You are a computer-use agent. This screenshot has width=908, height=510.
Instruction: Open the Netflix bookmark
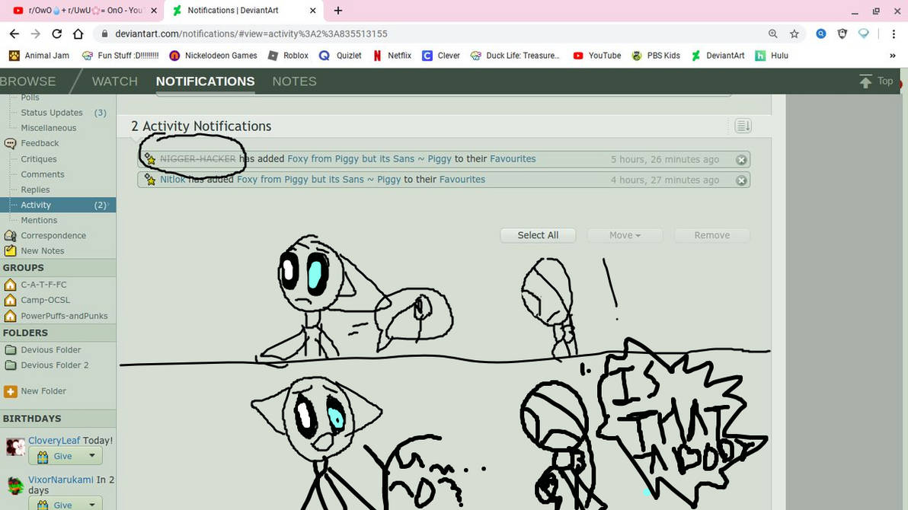pyautogui.click(x=392, y=56)
